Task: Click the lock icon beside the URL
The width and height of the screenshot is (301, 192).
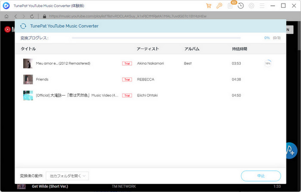Action: pyautogui.click(x=45, y=16)
